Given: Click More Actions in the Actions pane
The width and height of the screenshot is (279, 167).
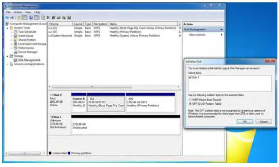Looking at the screenshot, I should pos(197,35).
